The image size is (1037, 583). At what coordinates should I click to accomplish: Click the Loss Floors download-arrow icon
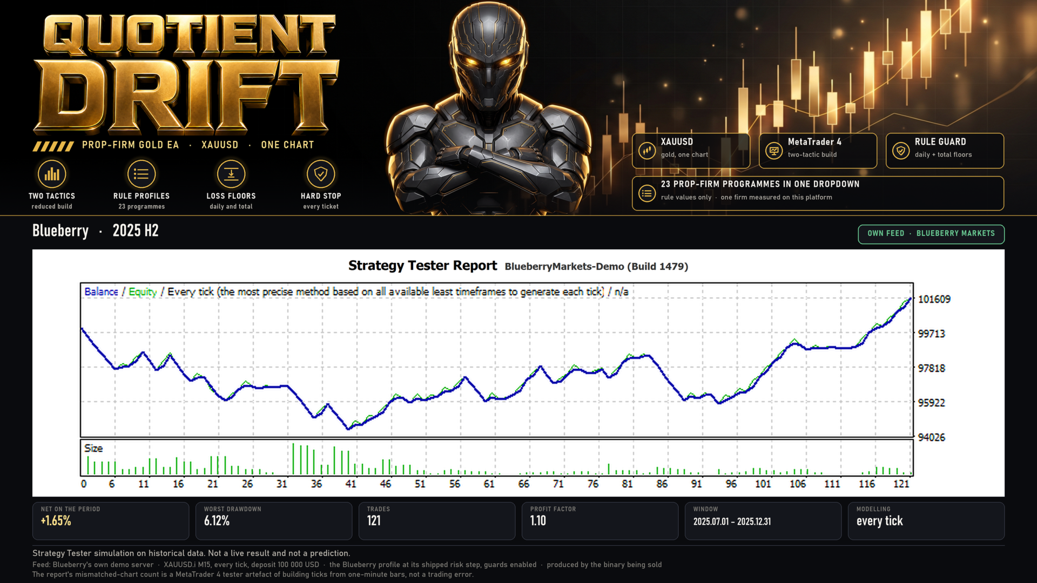(231, 174)
